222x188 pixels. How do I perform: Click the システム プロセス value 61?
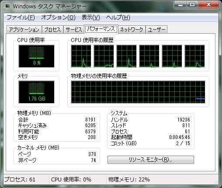click(x=187, y=132)
